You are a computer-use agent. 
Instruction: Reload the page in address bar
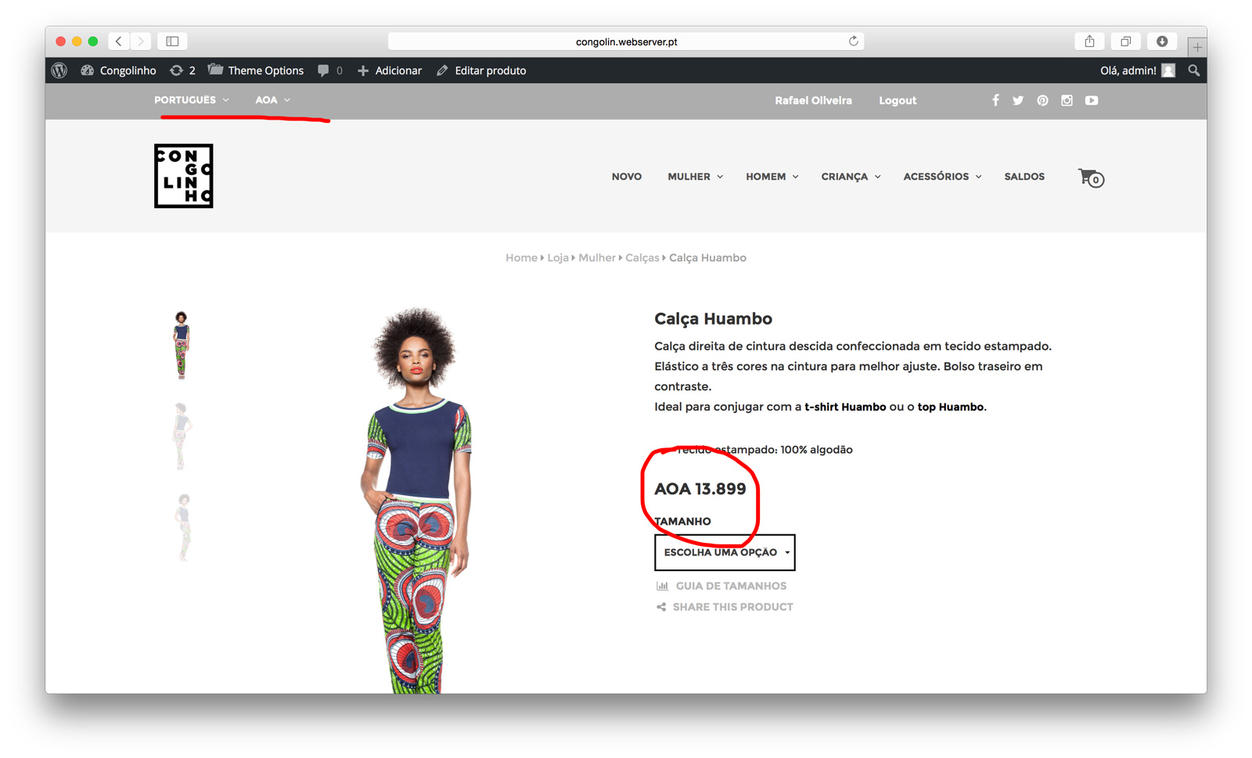click(853, 41)
